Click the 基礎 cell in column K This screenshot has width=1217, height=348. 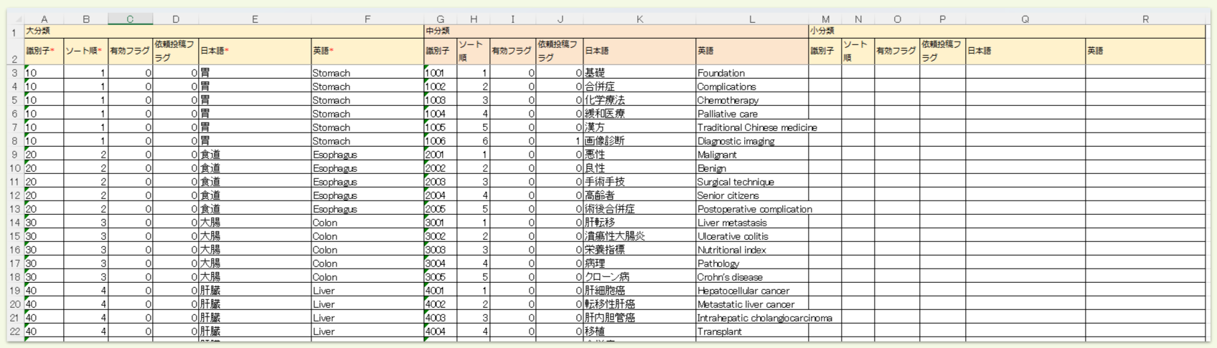click(639, 72)
